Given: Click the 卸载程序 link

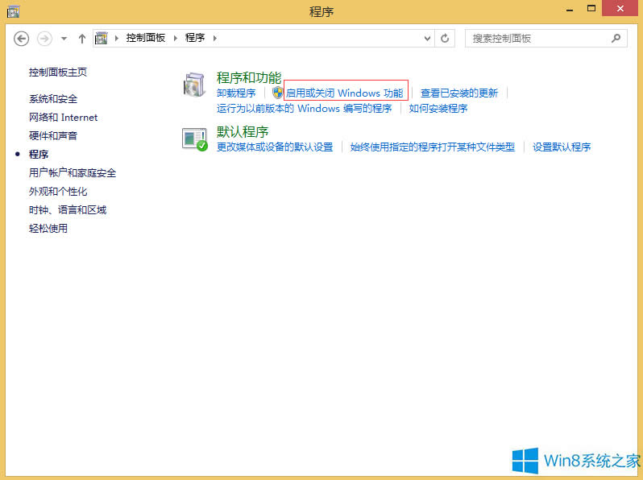Looking at the screenshot, I should point(236,93).
